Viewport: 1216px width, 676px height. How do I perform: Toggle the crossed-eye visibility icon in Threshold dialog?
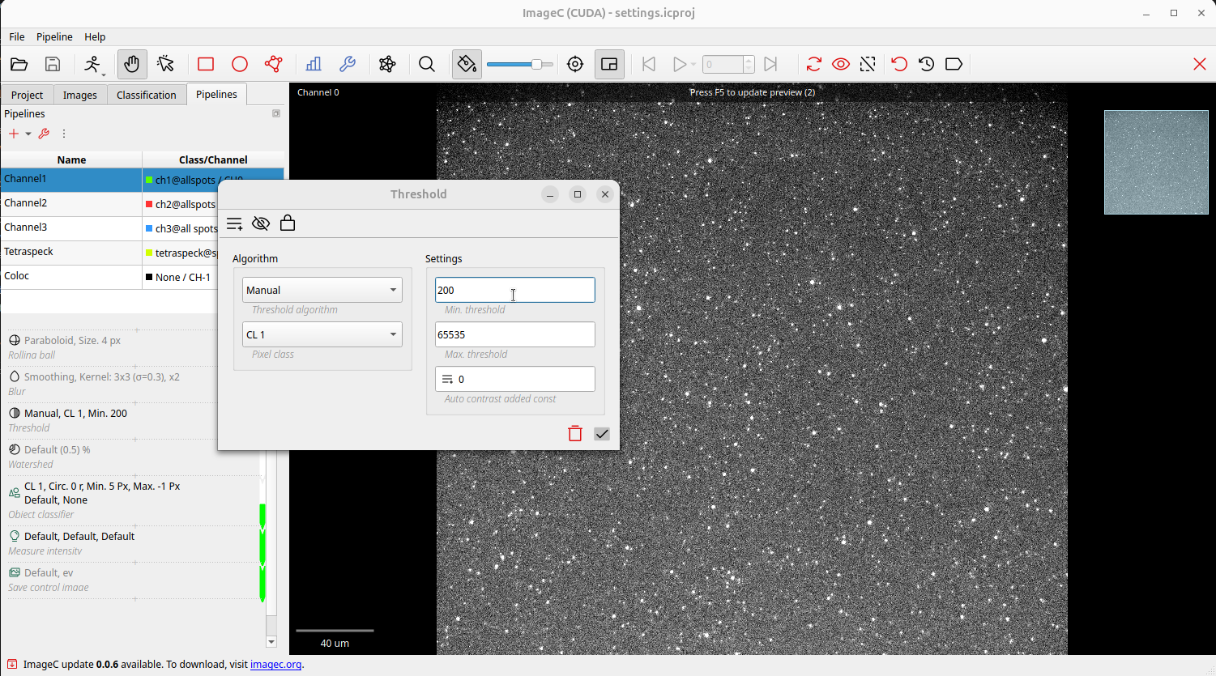point(261,223)
